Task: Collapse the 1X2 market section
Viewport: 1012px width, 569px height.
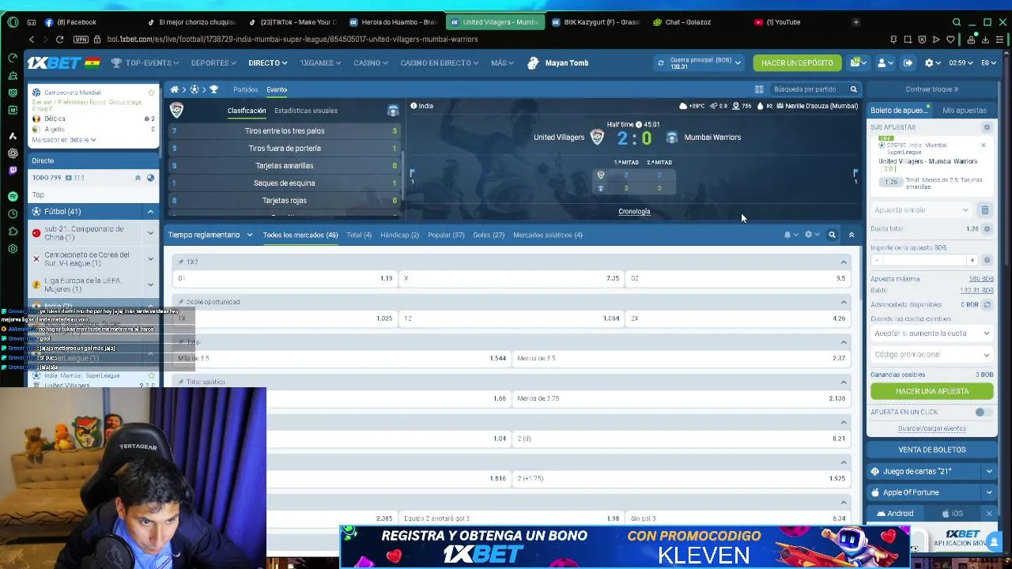Action: [x=844, y=262]
